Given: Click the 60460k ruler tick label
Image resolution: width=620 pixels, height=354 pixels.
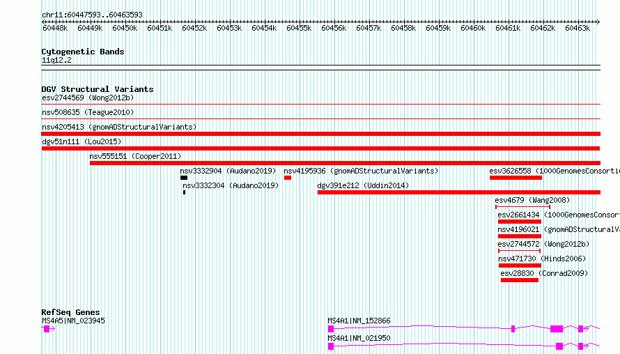Looking at the screenshot, I should [473, 28].
